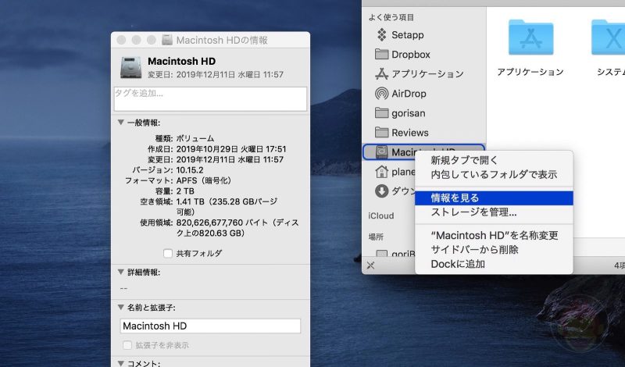
Task: Click the 場所 sidebar heading
Action: [x=376, y=237]
